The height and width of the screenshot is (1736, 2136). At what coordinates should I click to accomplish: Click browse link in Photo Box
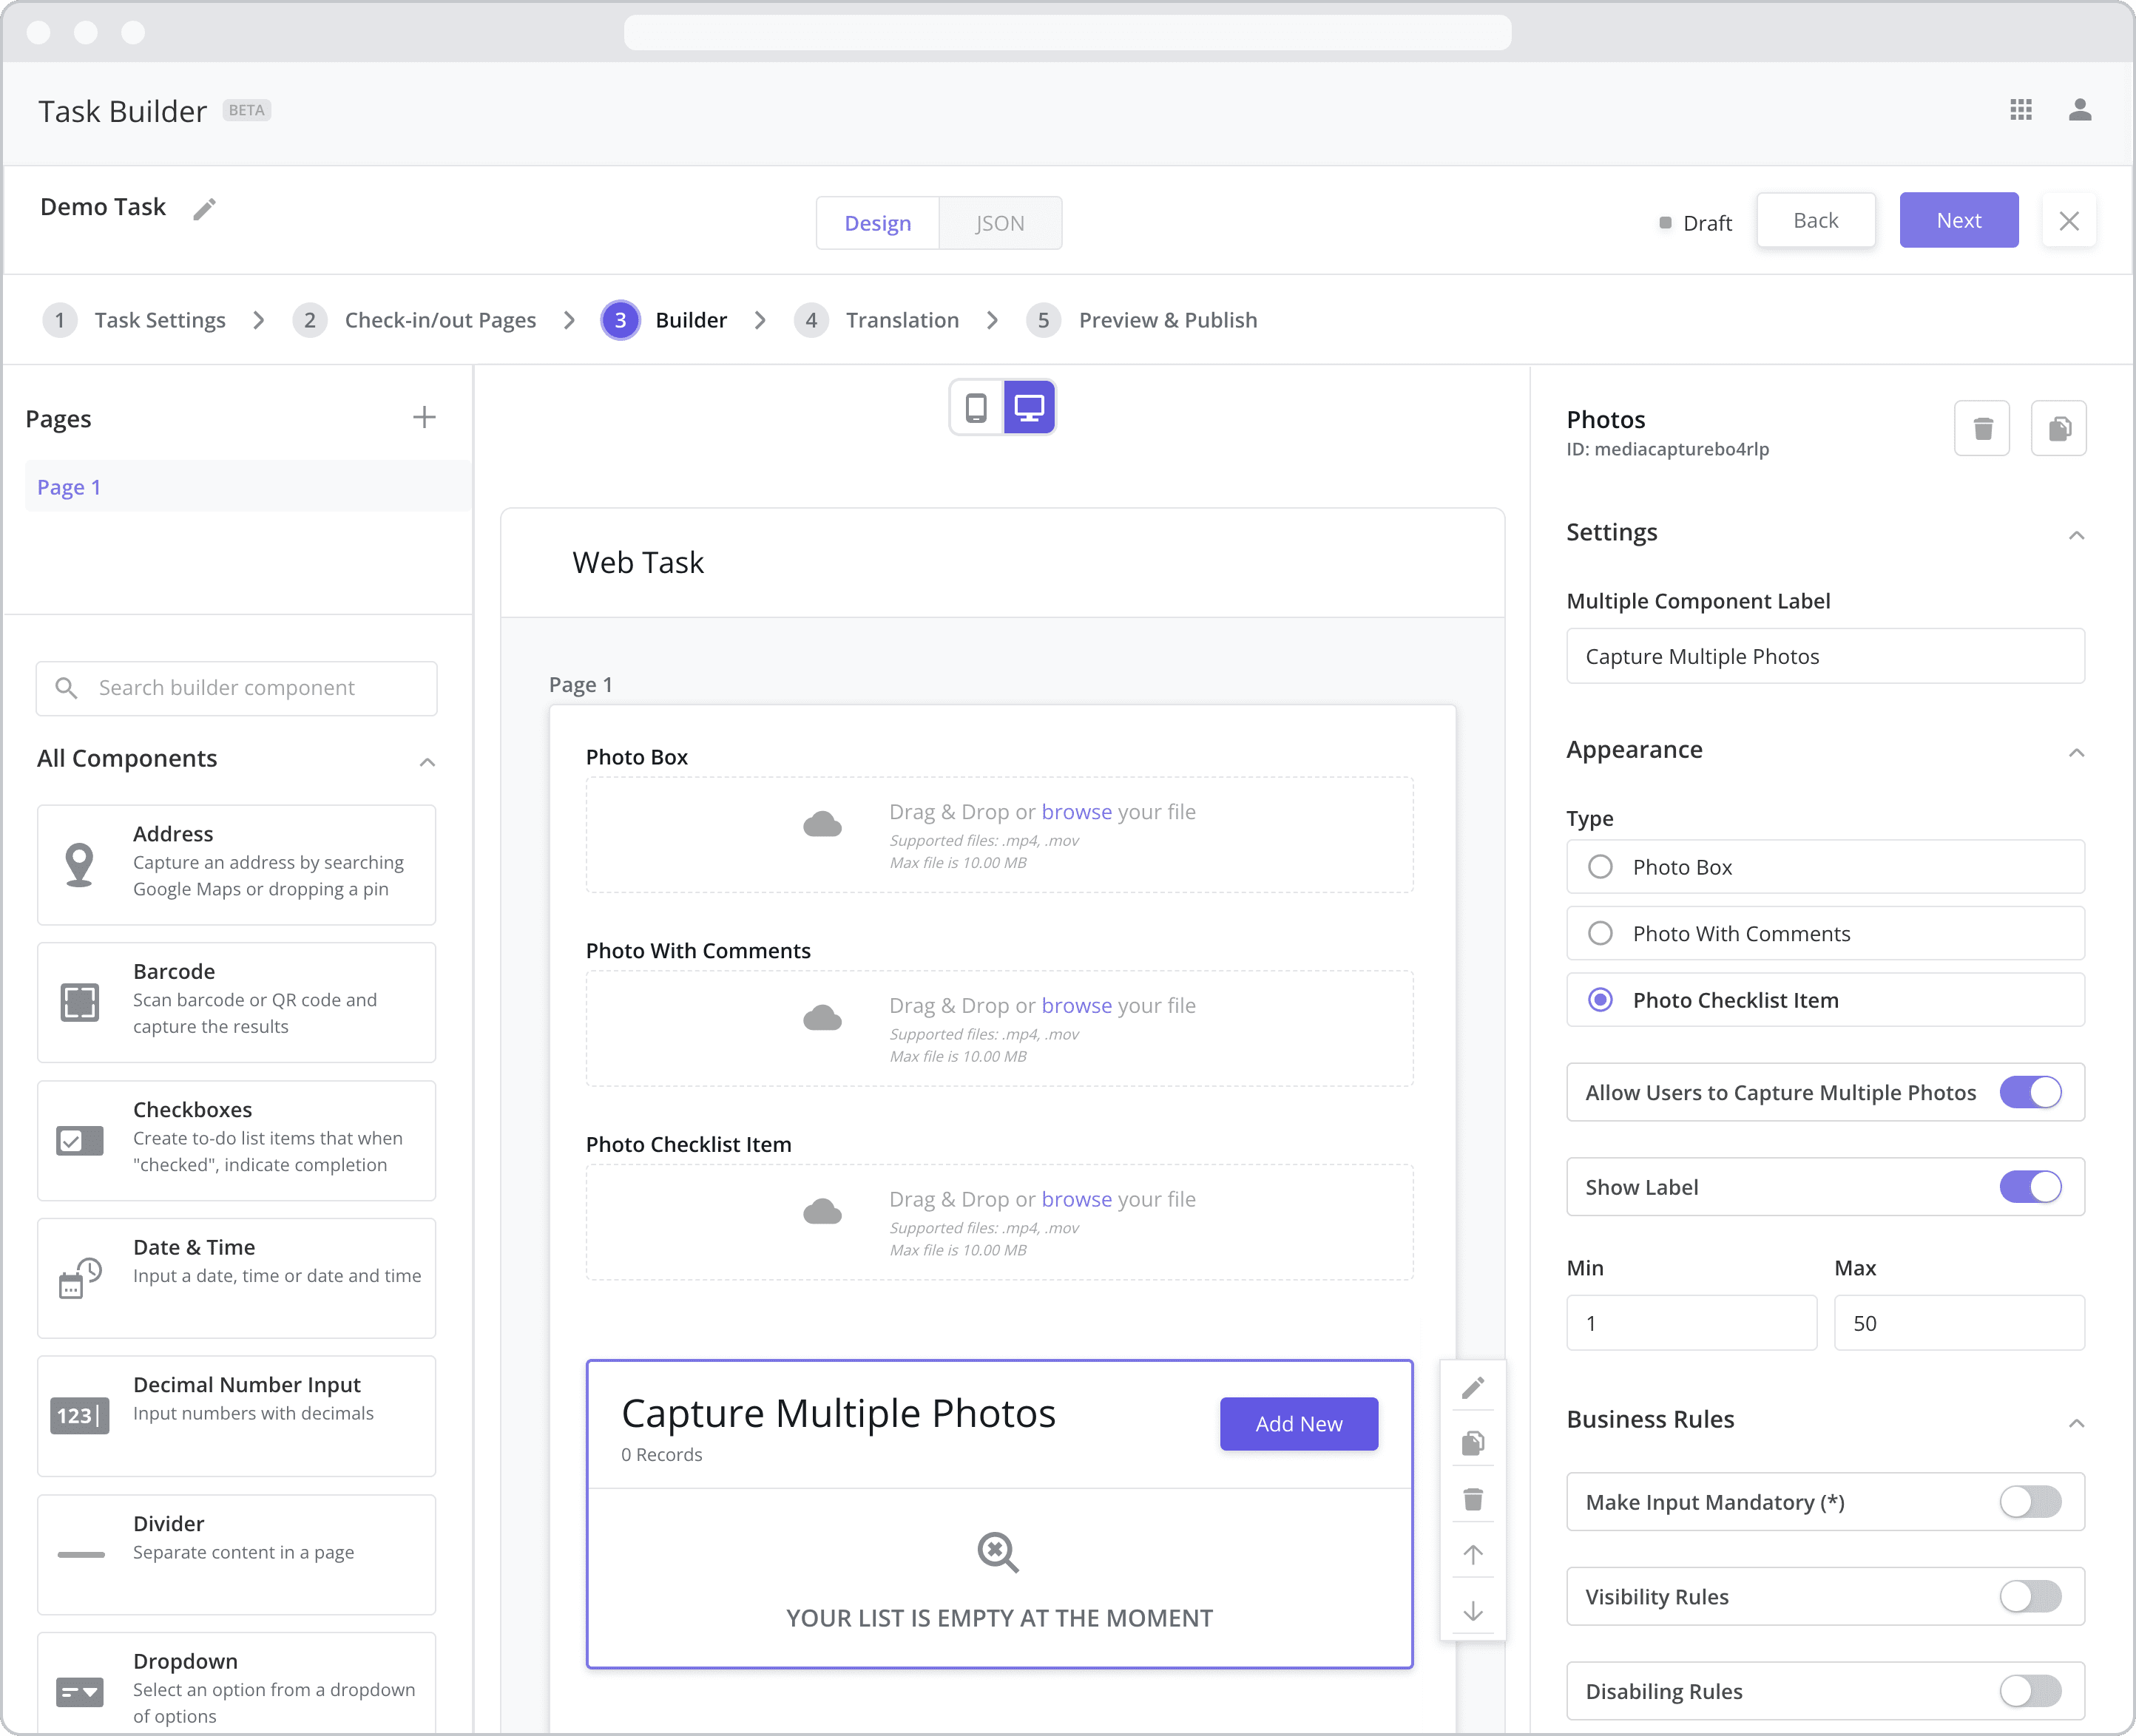(1076, 812)
